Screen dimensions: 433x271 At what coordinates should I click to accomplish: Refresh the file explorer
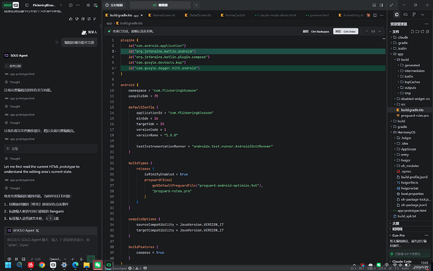(x=422, y=31)
